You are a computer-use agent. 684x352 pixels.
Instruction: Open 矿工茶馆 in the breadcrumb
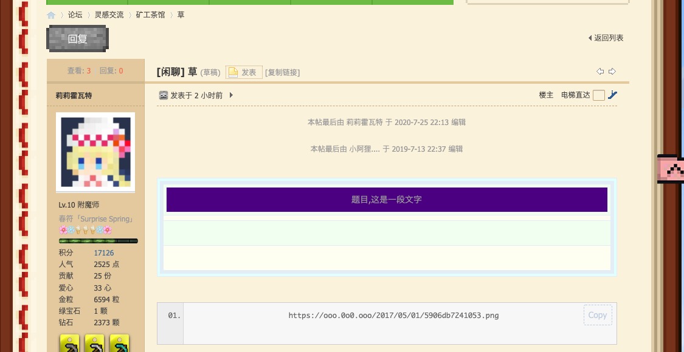(x=150, y=15)
